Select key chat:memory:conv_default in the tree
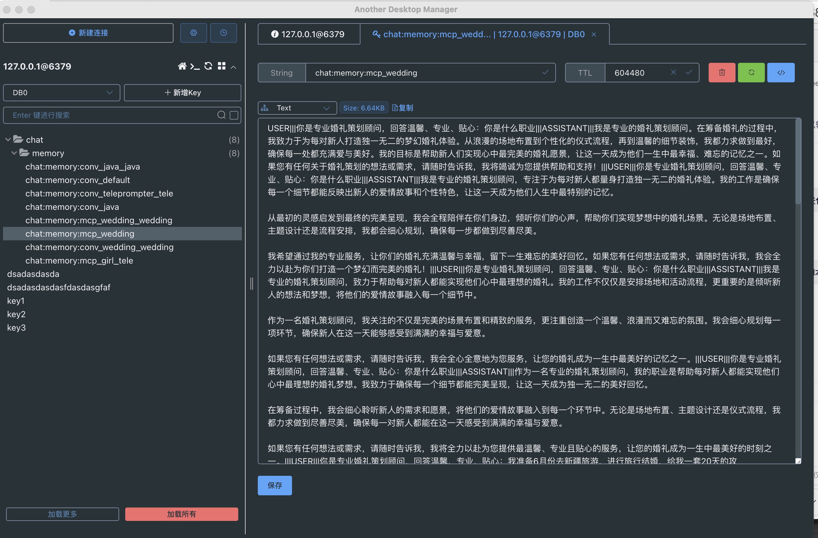This screenshot has height=538, width=818. pyautogui.click(x=78, y=180)
